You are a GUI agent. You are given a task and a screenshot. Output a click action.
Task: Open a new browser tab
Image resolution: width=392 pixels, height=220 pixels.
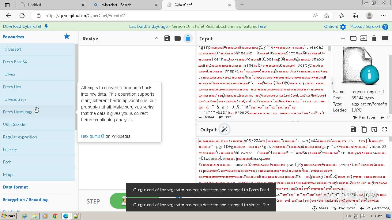click(x=242, y=5)
